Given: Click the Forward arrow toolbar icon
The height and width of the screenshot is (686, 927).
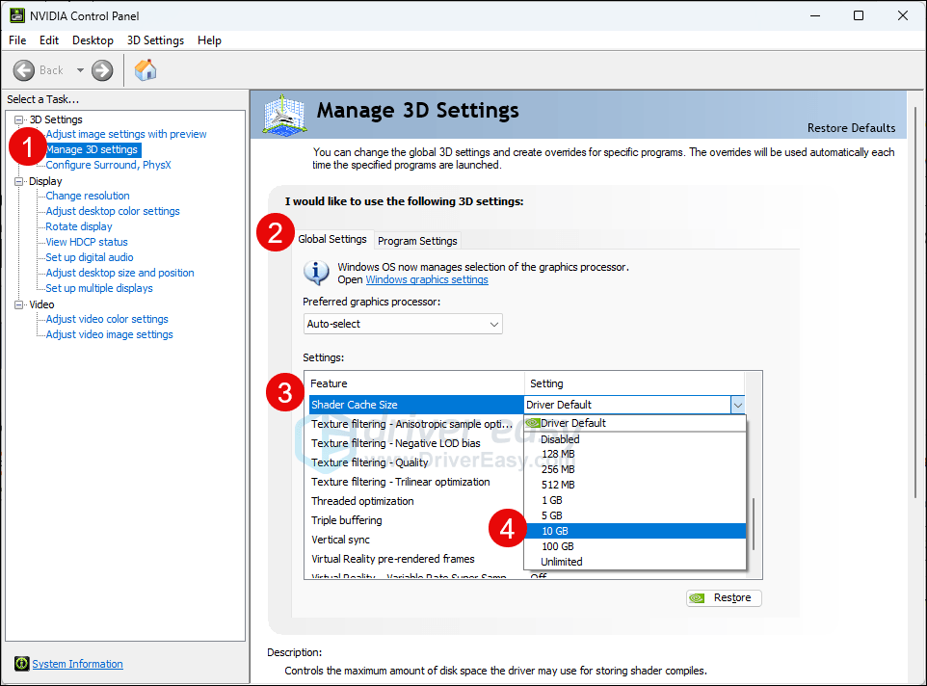Looking at the screenshot, I should point(102,70).
